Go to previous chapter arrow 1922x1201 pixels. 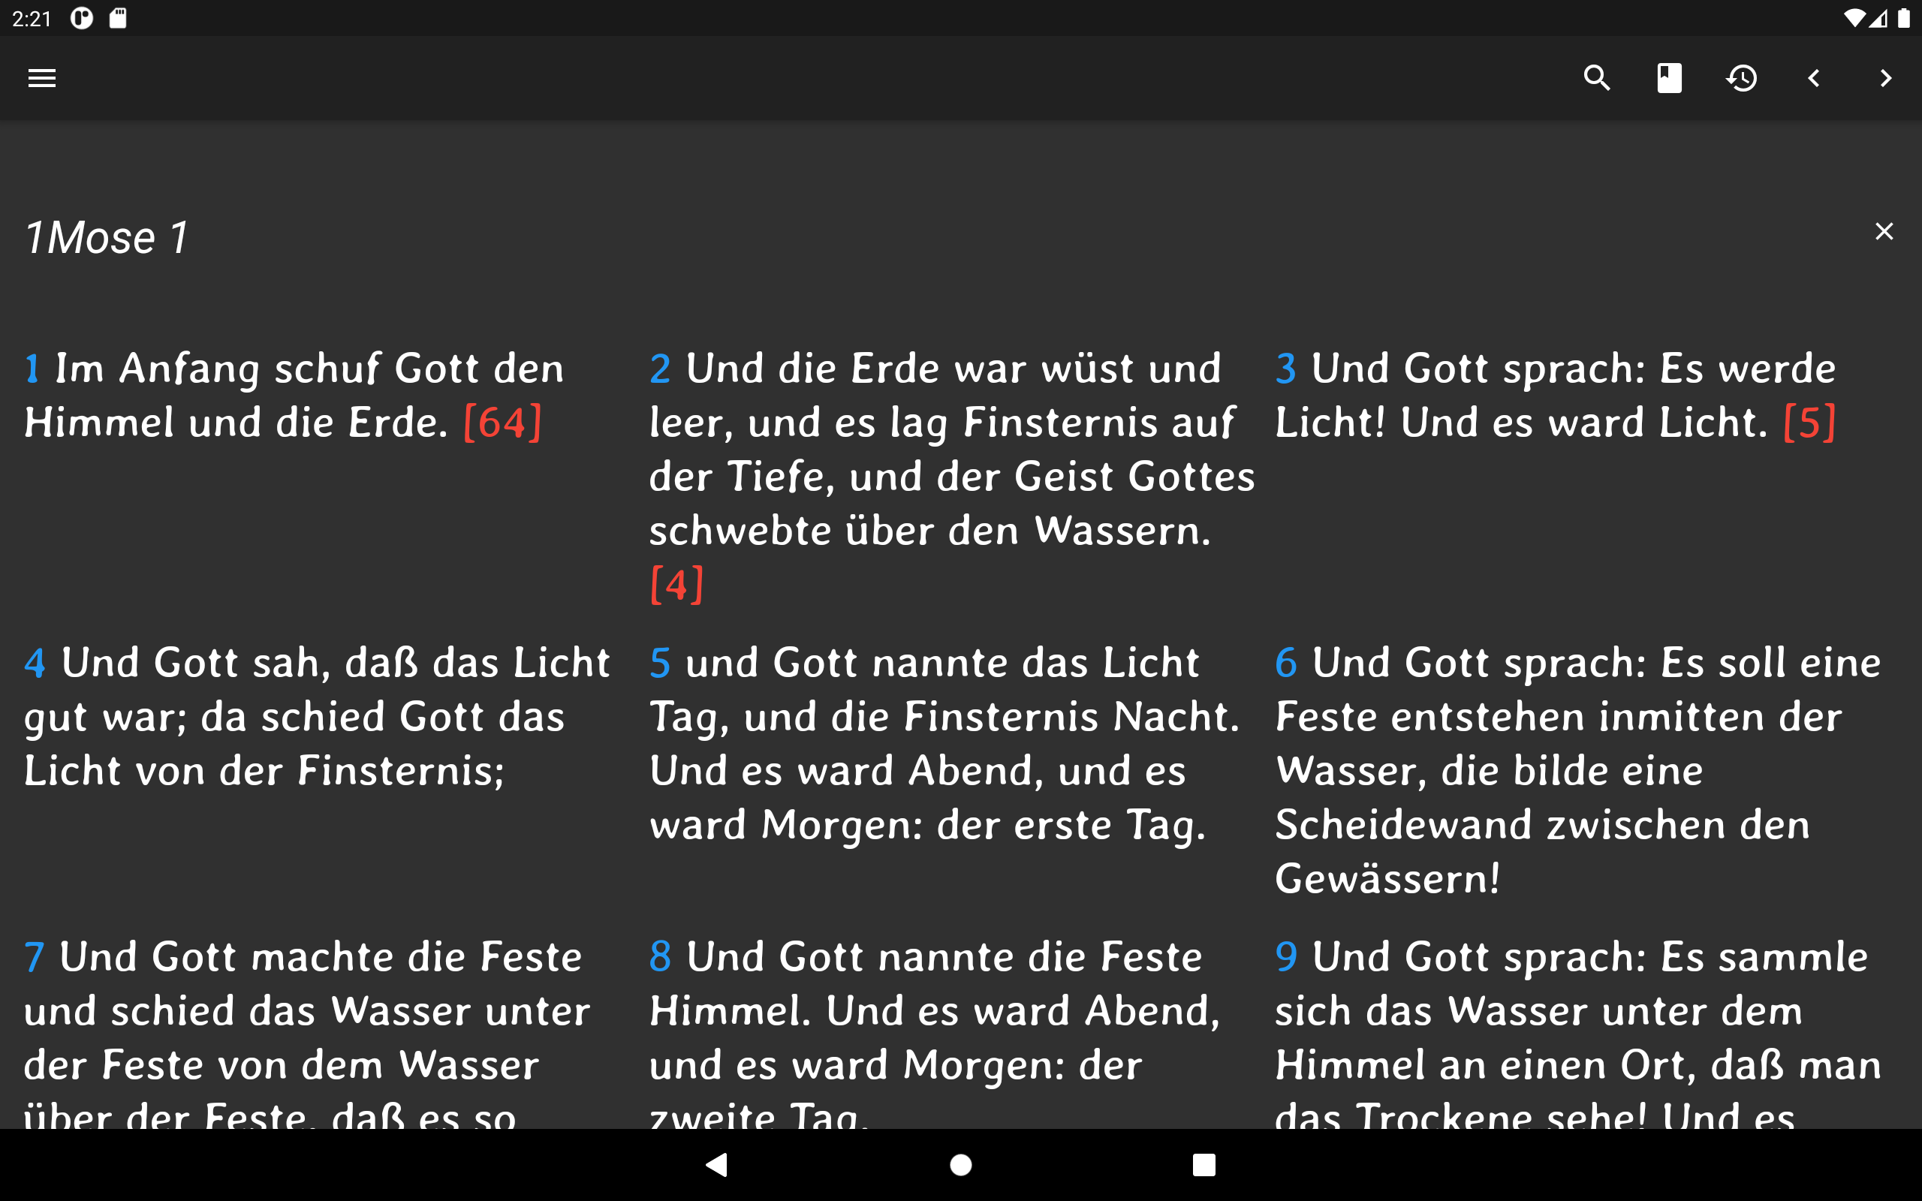1814,78
